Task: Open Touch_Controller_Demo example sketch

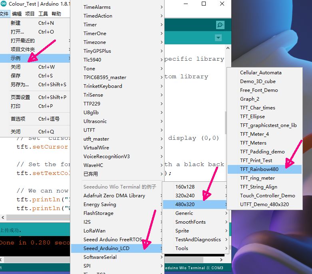Action: 264,196
